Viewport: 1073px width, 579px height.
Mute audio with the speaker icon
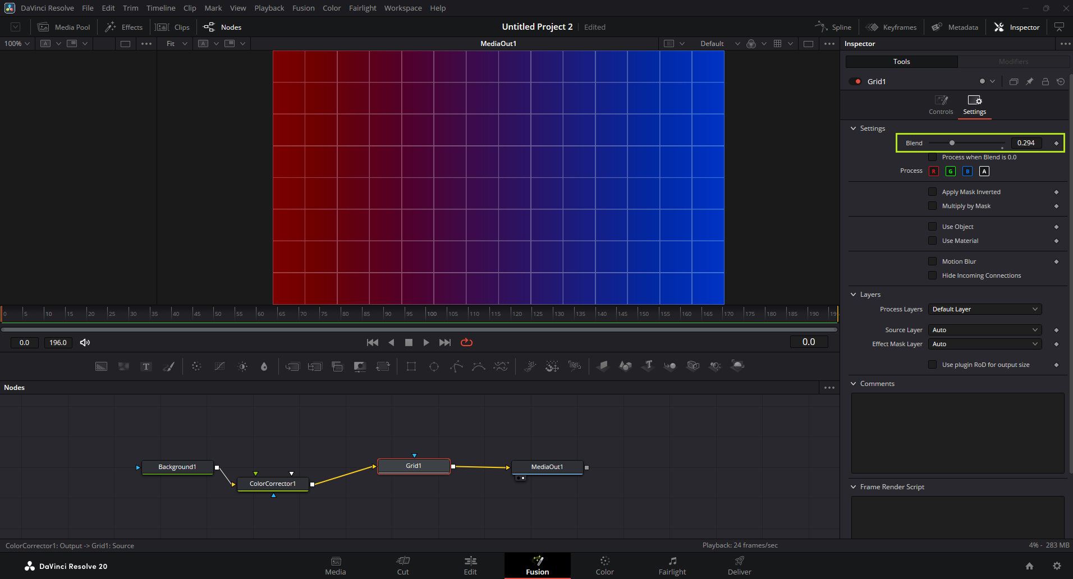point(85,342)
